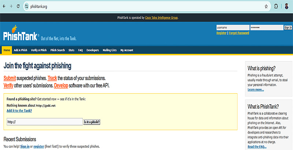Click the 'Recent Submissions' heading
Image resolution: width=293 pixels, height=150 pixels.
point(20,139)
